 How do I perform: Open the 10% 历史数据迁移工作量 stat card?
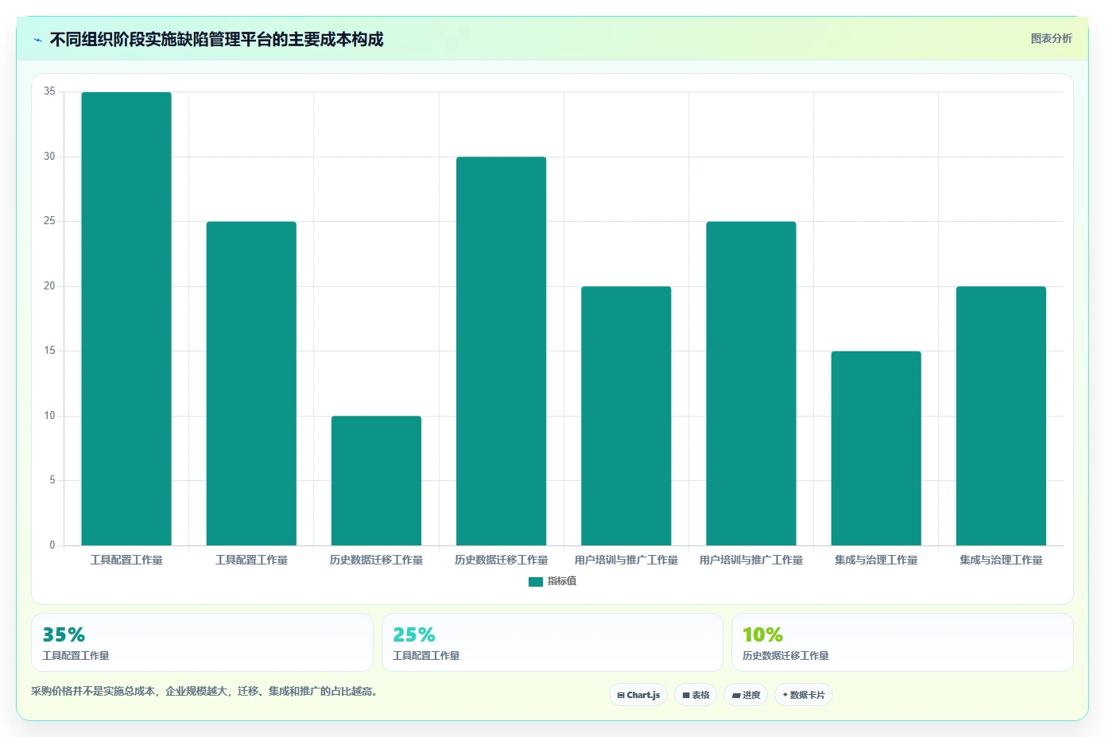tap(902, 642)
